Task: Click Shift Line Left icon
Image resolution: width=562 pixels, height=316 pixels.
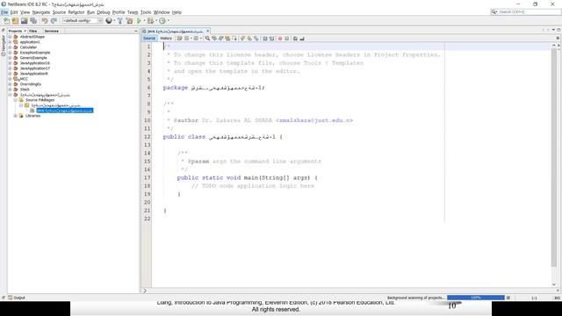Action: click(265, 39)
